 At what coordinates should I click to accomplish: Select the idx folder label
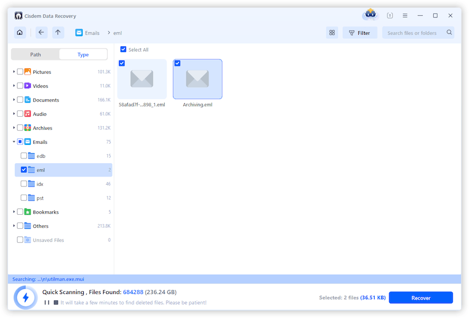point(40,184)
